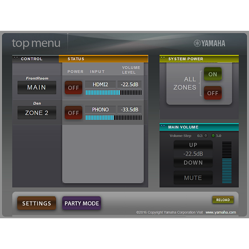Mute the main volume
The width and height of the screenshot is (249, 249).
pos(193,178)
